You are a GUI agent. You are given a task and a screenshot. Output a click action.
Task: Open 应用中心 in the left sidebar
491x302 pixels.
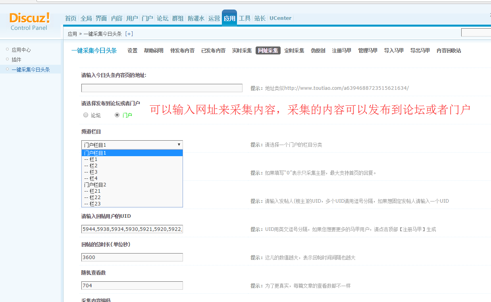tap(21, 50)
